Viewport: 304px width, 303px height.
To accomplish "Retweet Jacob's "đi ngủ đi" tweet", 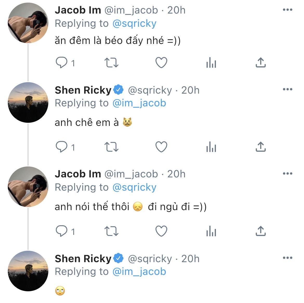I will (x=111, y=231).
